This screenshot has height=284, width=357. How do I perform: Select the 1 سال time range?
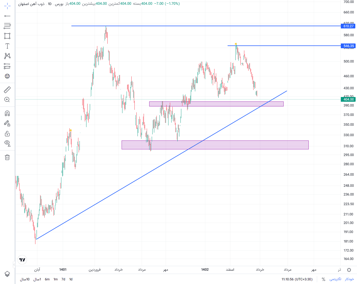37,279
